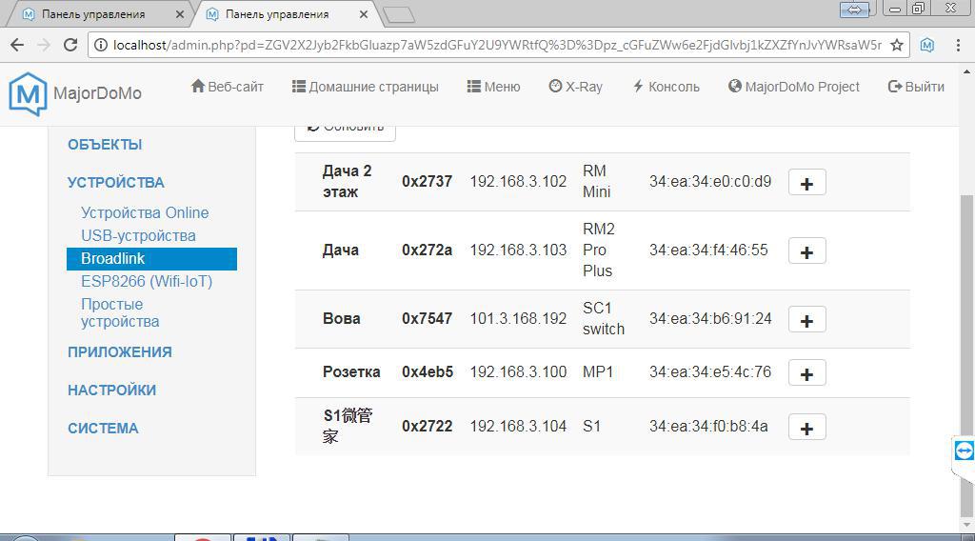
Task: Click MAC address 34:ea:34:e0:c0:d9
Action: (x=710, y=182)
